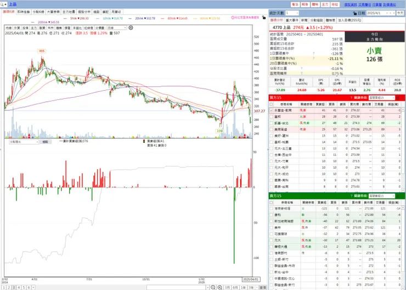Click the help icon in 賣方15 header
Image resolution: width=406 pixels, height=290 pixels.
click(x=351, y=196)
